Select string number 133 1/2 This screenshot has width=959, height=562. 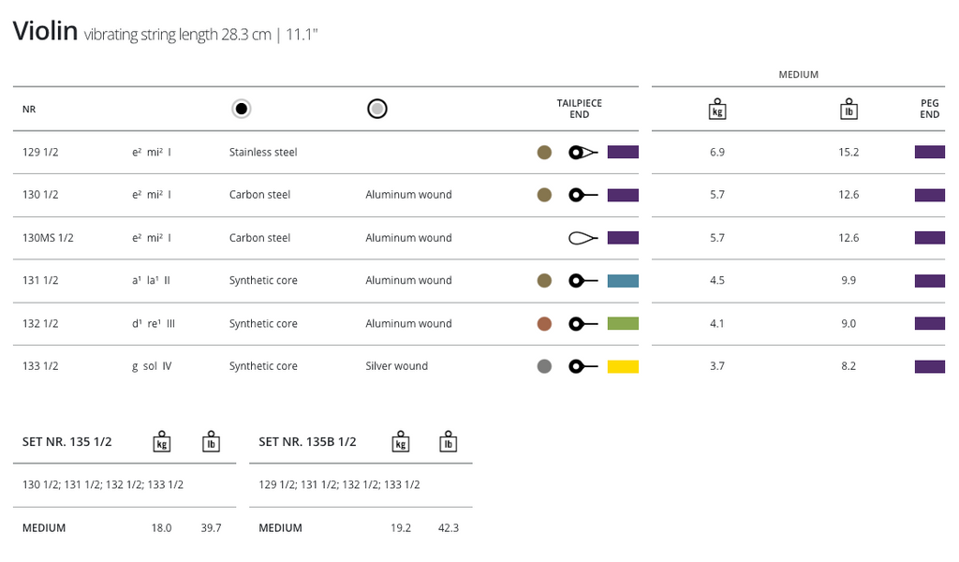pos(40,366)
